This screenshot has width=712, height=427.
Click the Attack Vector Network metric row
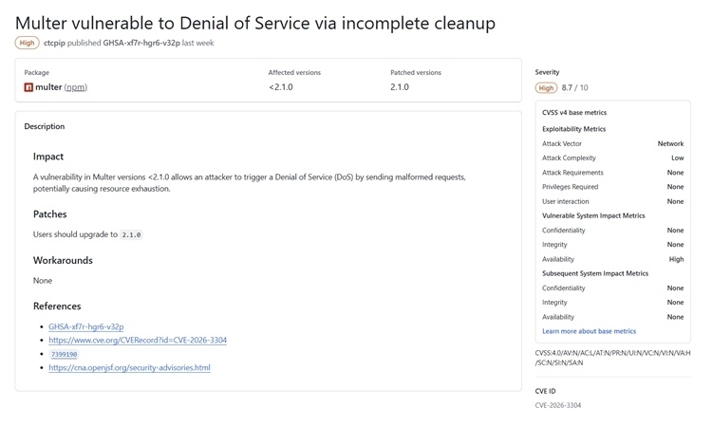click(612, 143)
